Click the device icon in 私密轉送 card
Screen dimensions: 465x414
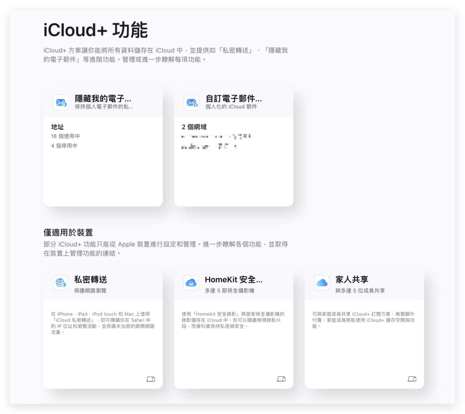[x=151, y=379]
